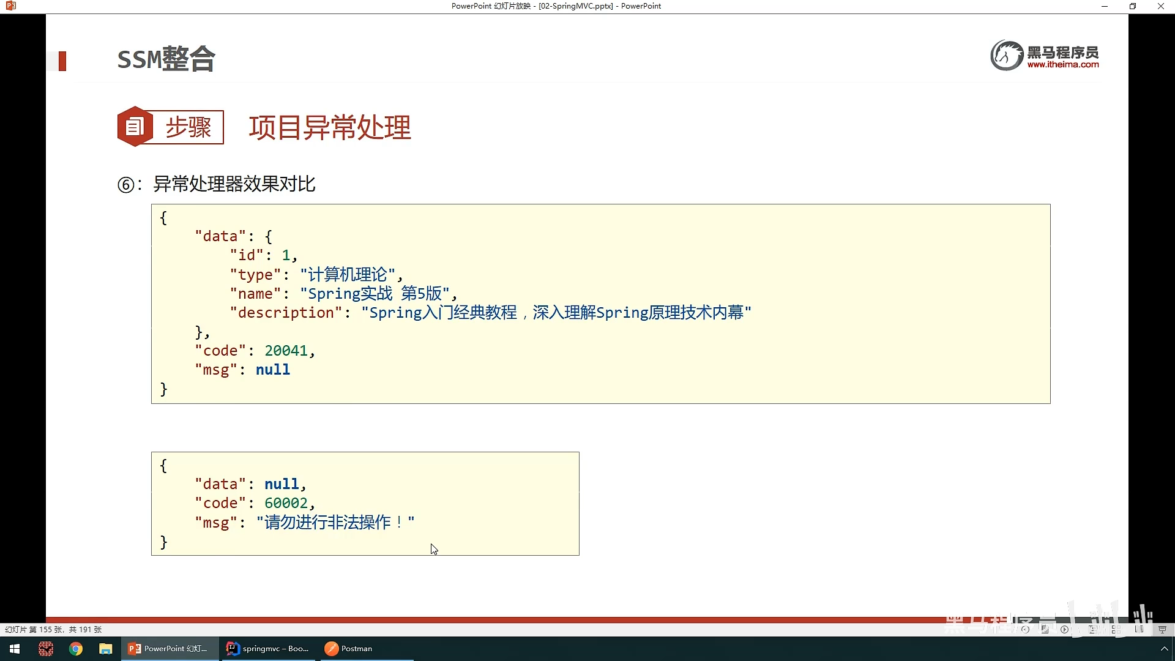Advance to next slide using status bar arrow

click(1065, 629)
